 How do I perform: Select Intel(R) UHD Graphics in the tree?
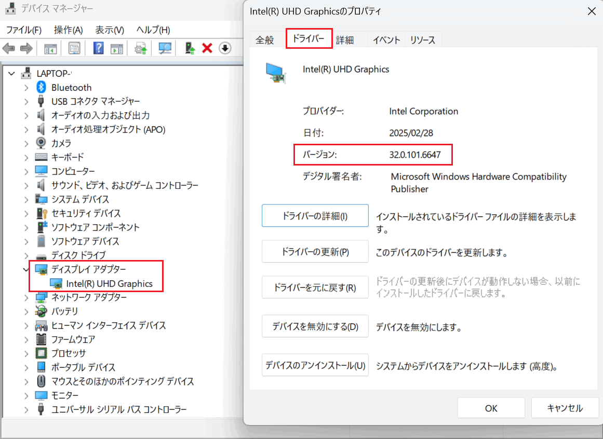click(x=109, y=283)
